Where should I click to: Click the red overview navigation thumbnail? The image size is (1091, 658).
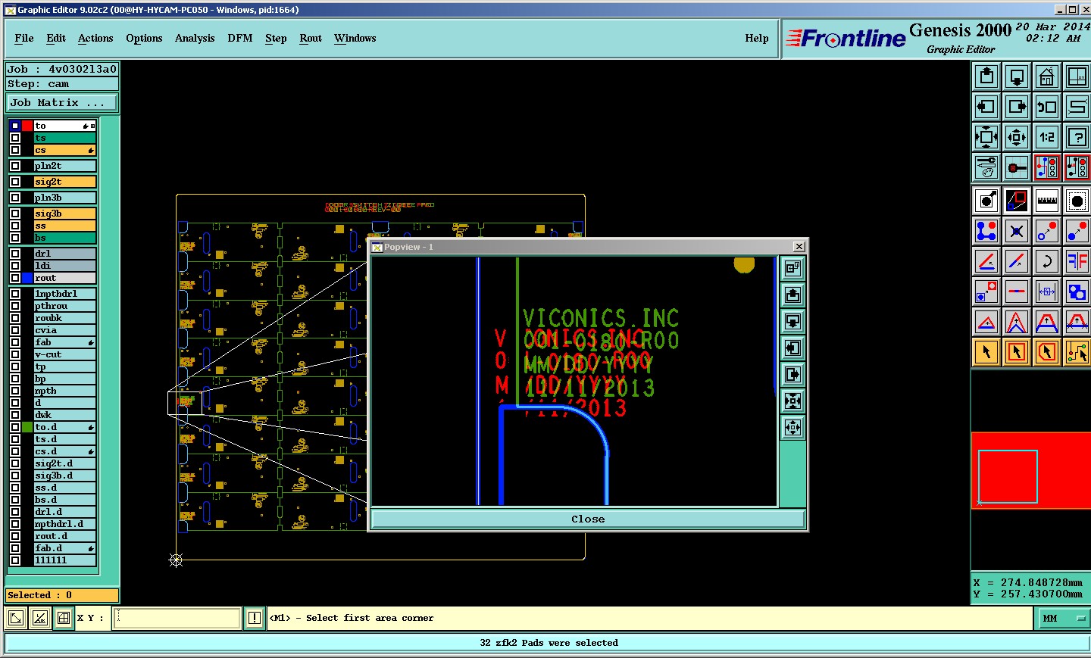coord(1030,470)
